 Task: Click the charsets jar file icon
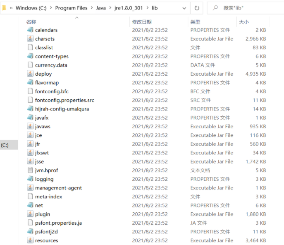[x=30, y=38]
